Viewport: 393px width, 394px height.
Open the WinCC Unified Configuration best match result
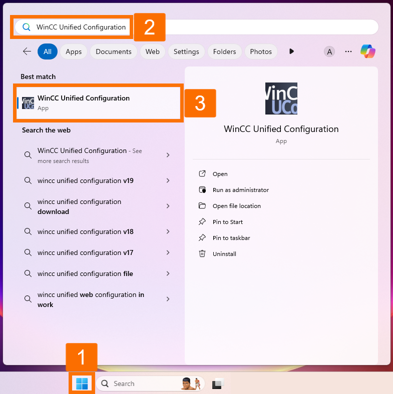[x=99, y=103]
